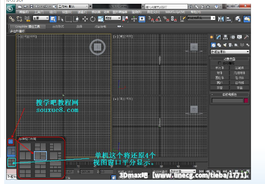Select the Select and Rotate tool
The image size is (265, 184).
tap(93, 19)
